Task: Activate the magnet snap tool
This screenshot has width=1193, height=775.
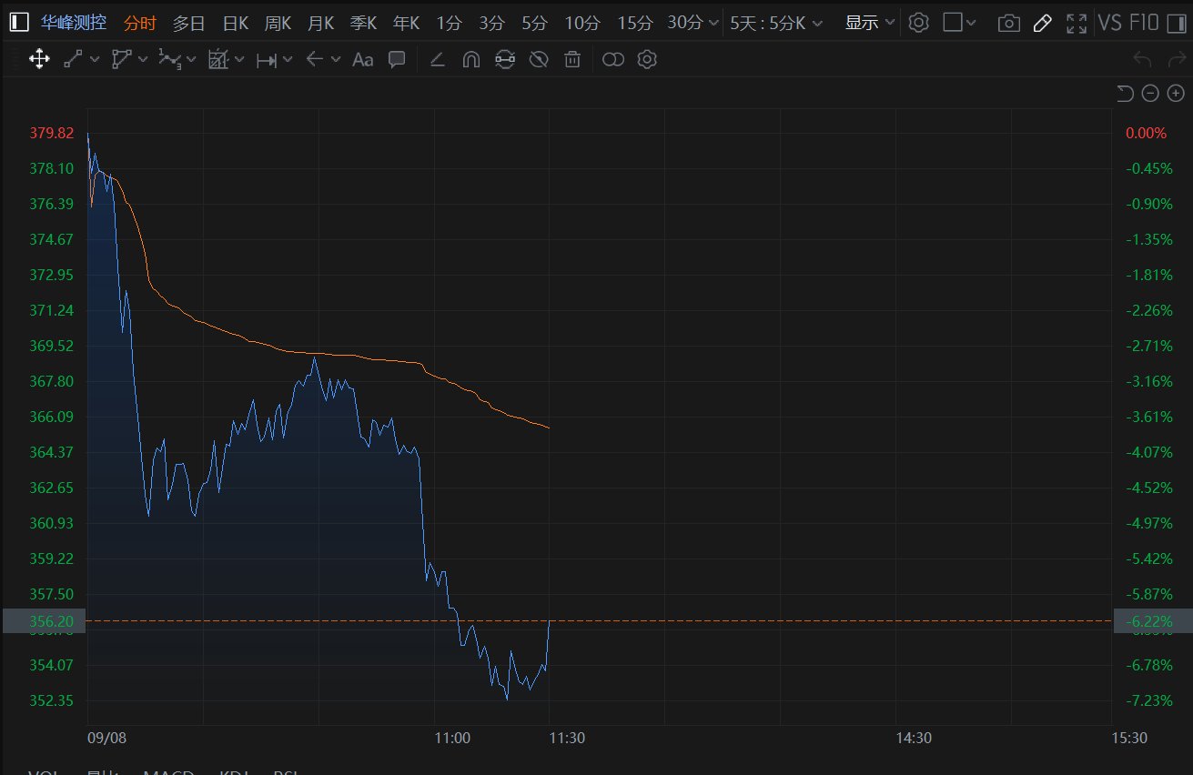Action: pos(471,60)
